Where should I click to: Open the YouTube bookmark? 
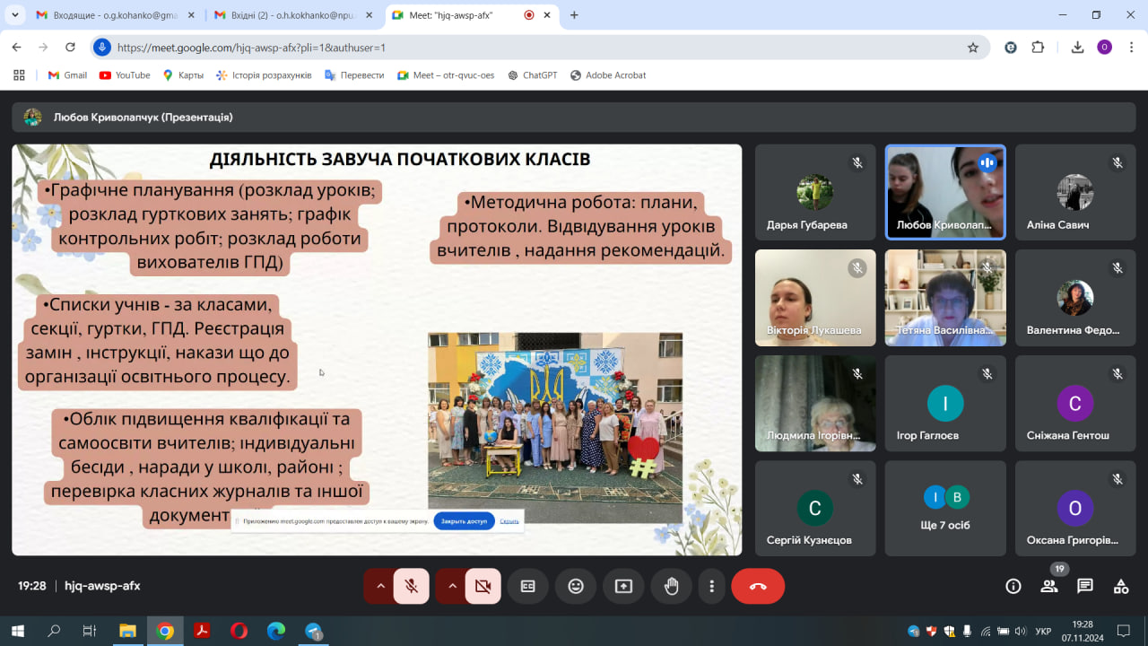[x=125, y=75]
